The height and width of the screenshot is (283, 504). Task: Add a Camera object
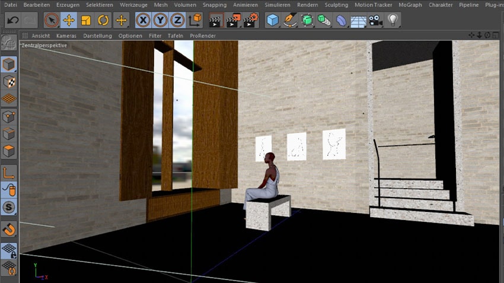click(x=375, y=20)
